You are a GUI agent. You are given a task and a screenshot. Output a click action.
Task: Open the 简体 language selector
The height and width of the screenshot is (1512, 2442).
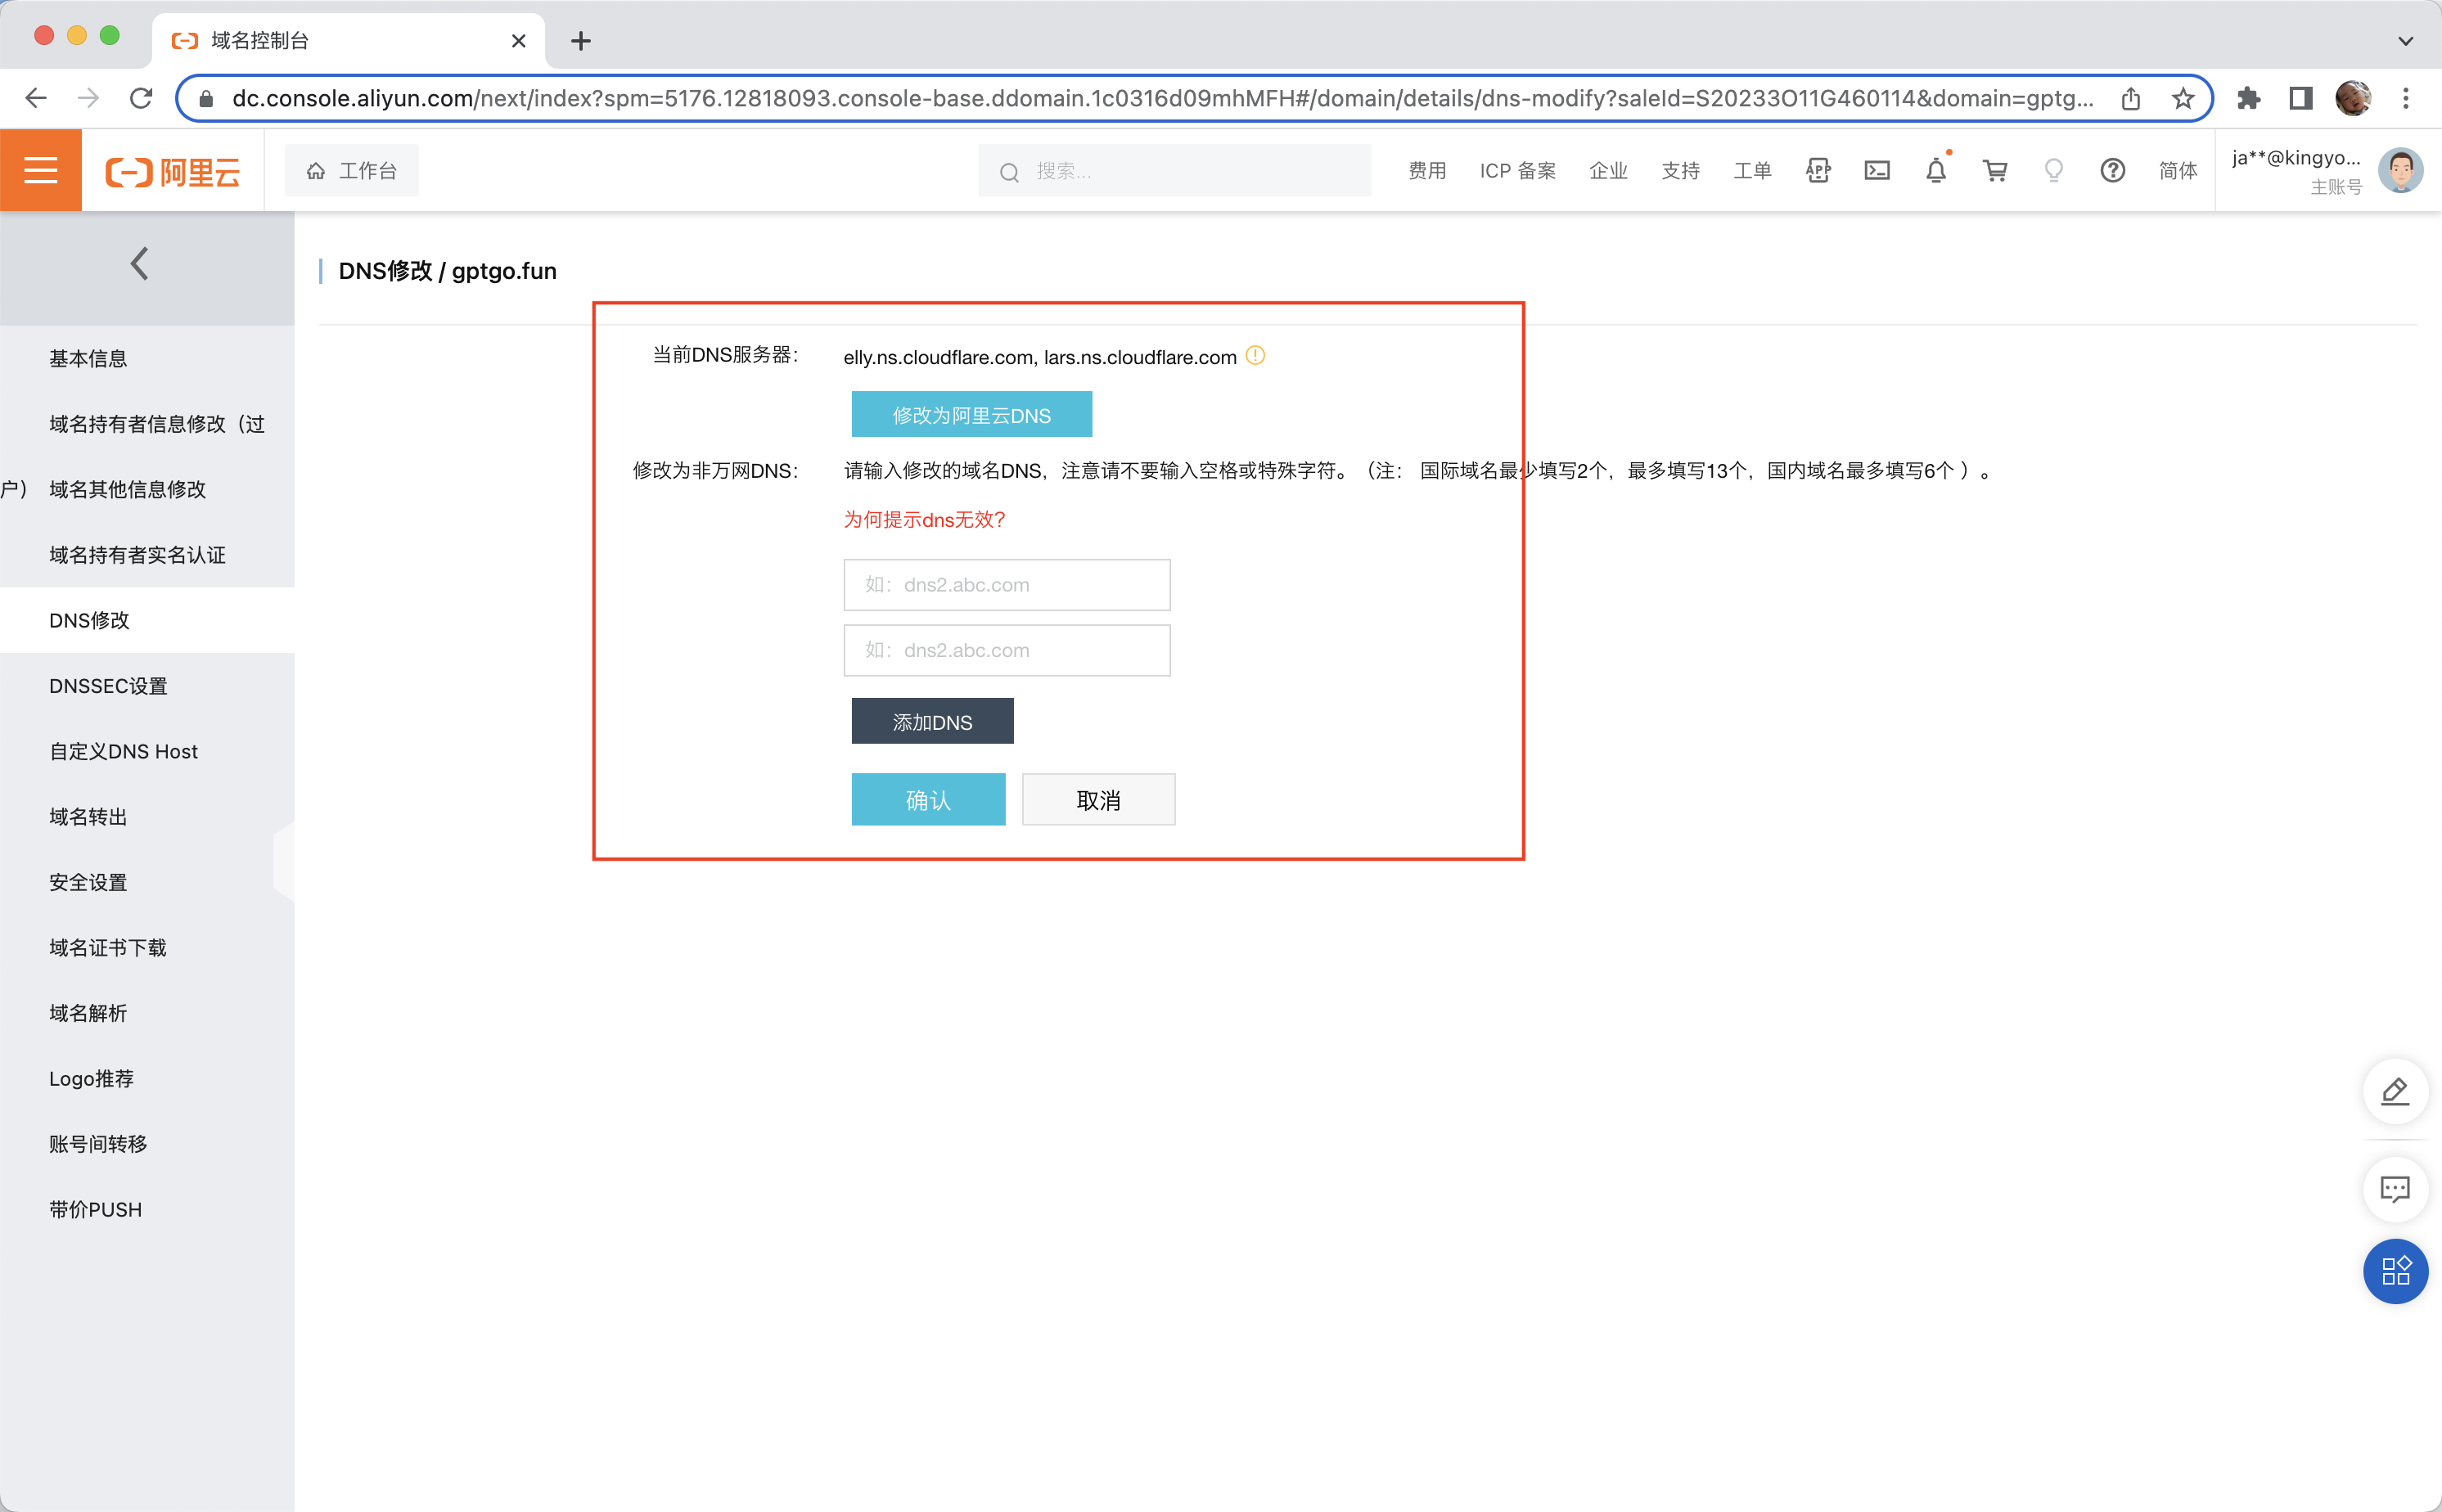coord(2177,171)
